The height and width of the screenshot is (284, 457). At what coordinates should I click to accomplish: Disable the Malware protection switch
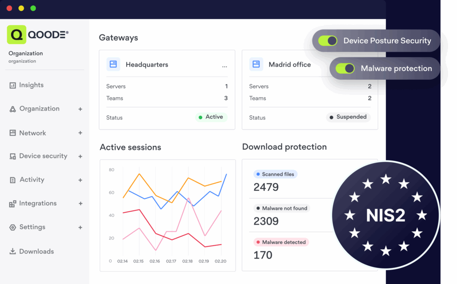(x=345, y=69)
